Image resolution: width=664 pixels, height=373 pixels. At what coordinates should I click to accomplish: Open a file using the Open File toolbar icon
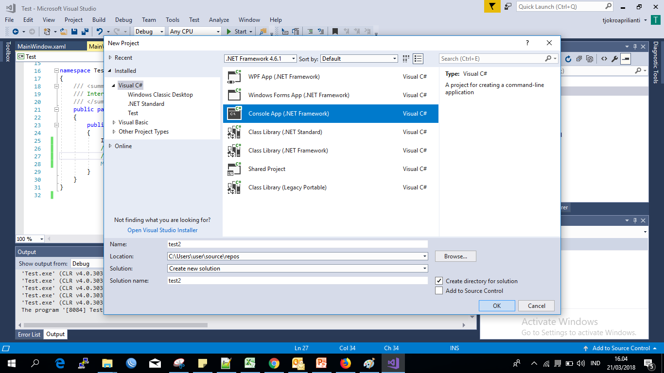point(63,31)
